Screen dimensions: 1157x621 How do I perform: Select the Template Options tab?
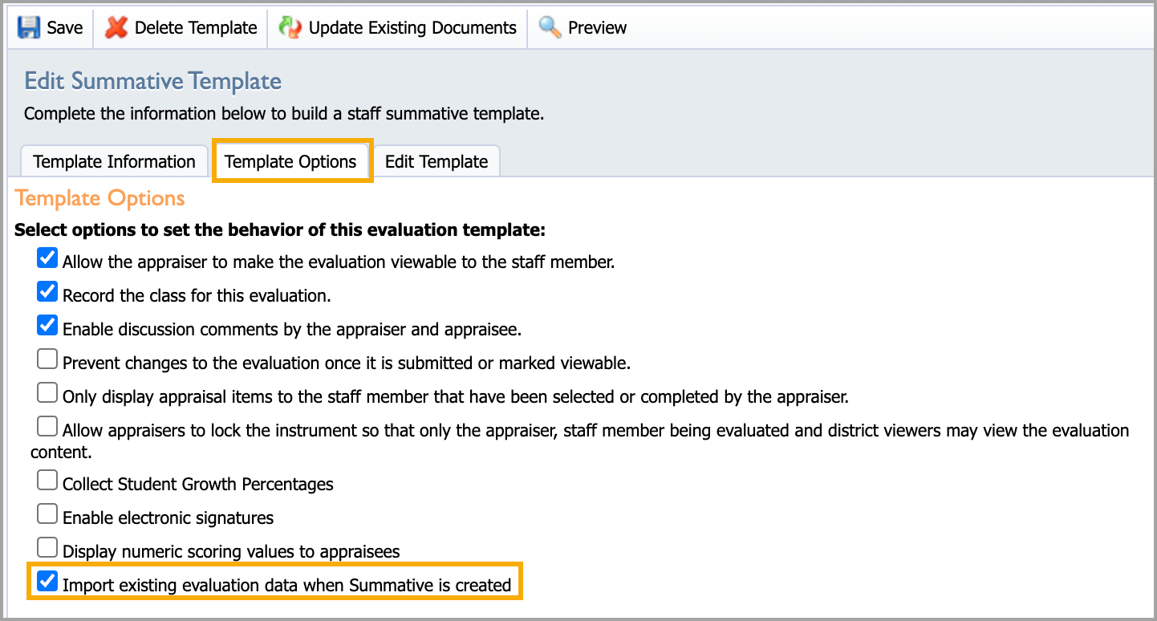[x=290, y=161]
